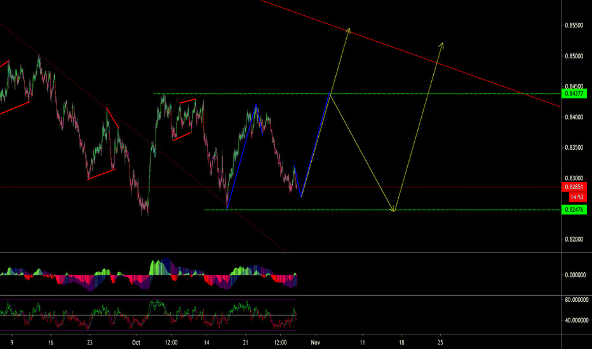Click the 80.000000 oscillator axis value
This screenshot has width=592, height=349.
tap(576, 300)
